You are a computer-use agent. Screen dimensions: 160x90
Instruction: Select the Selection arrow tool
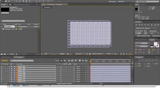[3, 1]
